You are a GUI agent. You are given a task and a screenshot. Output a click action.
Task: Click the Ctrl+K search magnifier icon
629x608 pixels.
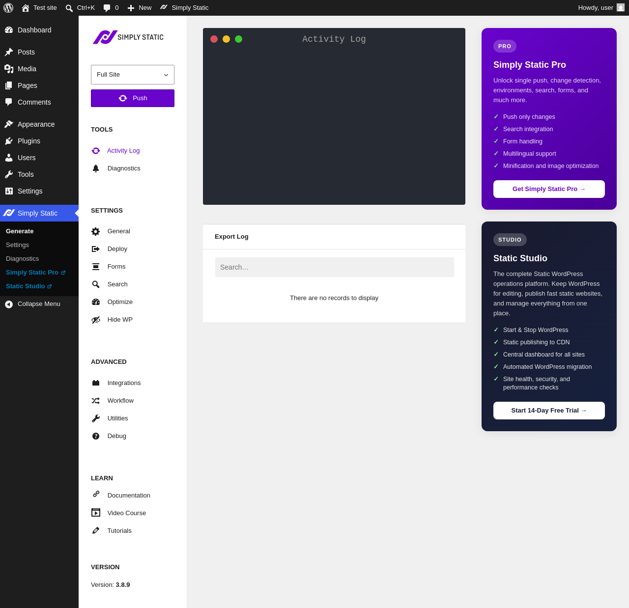69,8
